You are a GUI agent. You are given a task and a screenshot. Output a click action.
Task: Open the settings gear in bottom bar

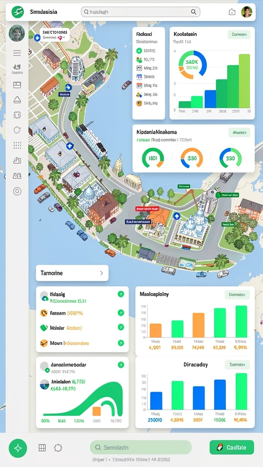click(58, 448)
